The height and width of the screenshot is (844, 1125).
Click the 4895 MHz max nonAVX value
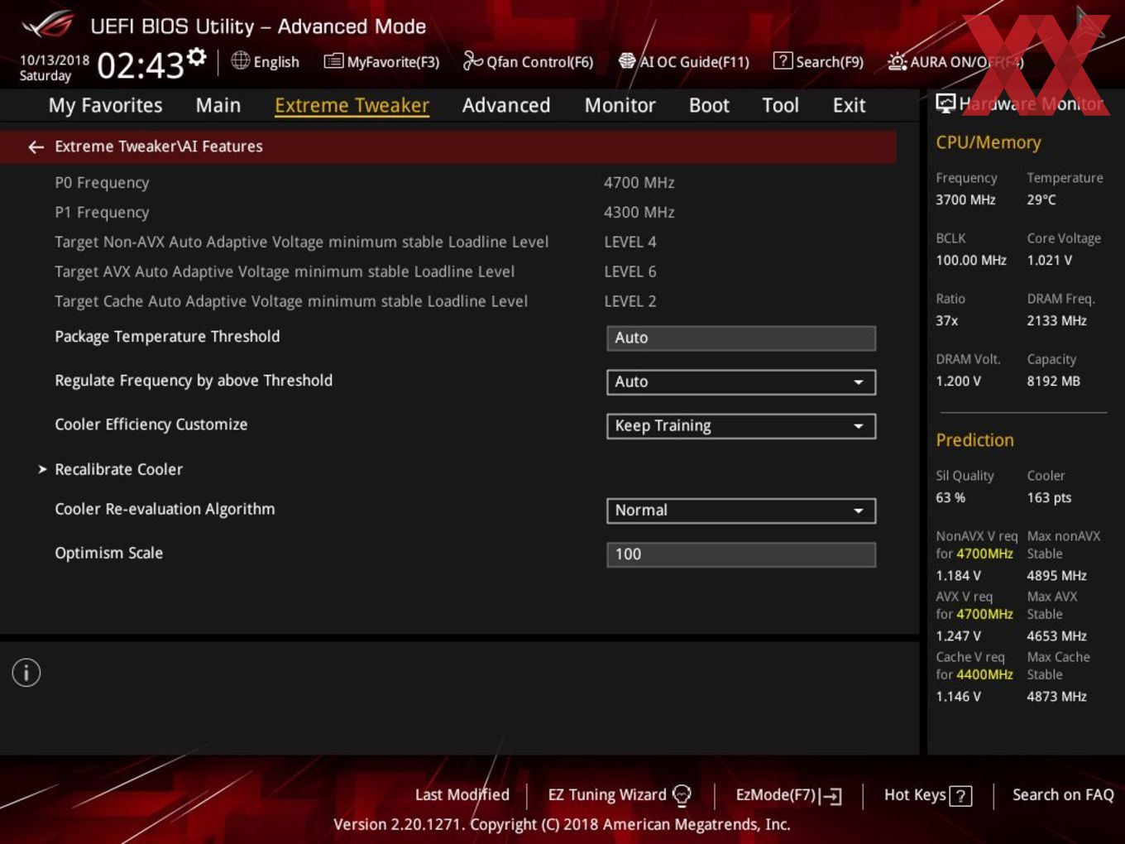pyautogui.click(x=1056, y=576)
